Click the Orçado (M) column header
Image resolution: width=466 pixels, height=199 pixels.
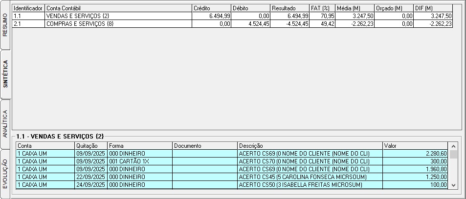(x=394, y=8)
